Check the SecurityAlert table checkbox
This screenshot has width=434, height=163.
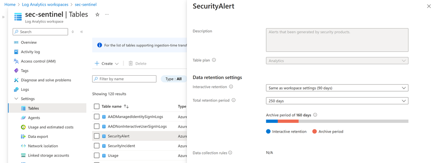[x=96, y=136]
